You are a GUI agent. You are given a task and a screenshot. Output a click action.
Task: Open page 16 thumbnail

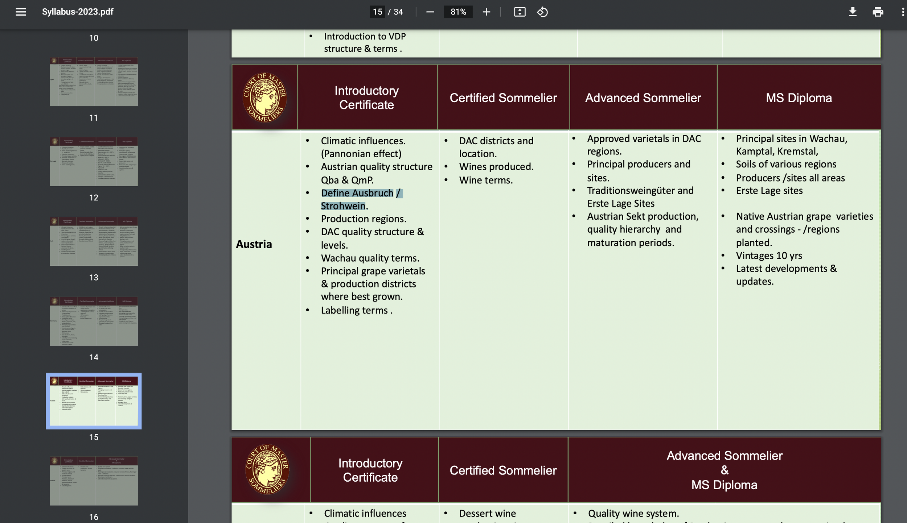[x=94, y=481]
